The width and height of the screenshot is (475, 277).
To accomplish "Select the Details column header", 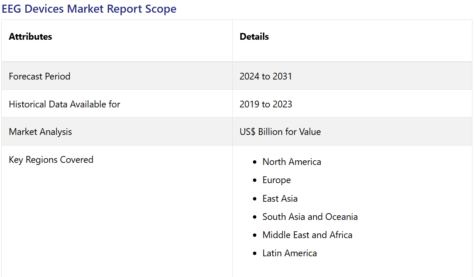I will (254, 37).
